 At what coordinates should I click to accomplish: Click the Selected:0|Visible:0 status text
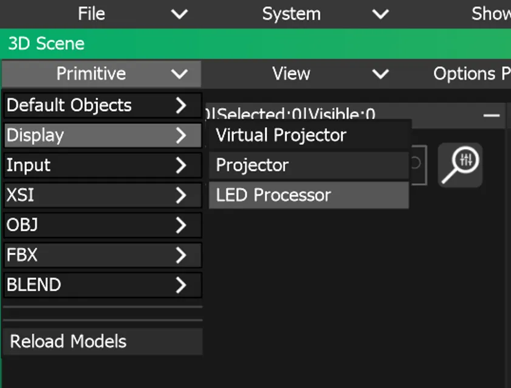(x=296, y=114)
